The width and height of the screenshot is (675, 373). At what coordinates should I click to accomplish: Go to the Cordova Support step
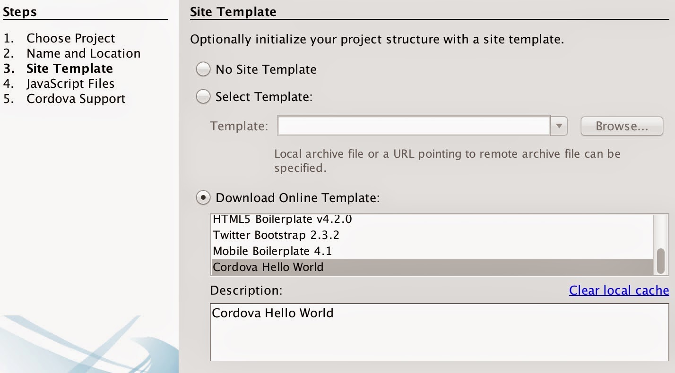point(76,99)
